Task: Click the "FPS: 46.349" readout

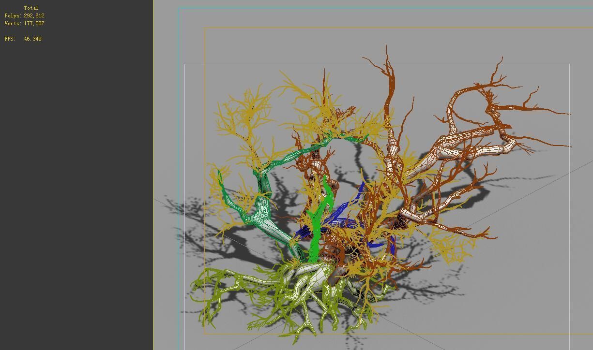Action: [23, 39]
